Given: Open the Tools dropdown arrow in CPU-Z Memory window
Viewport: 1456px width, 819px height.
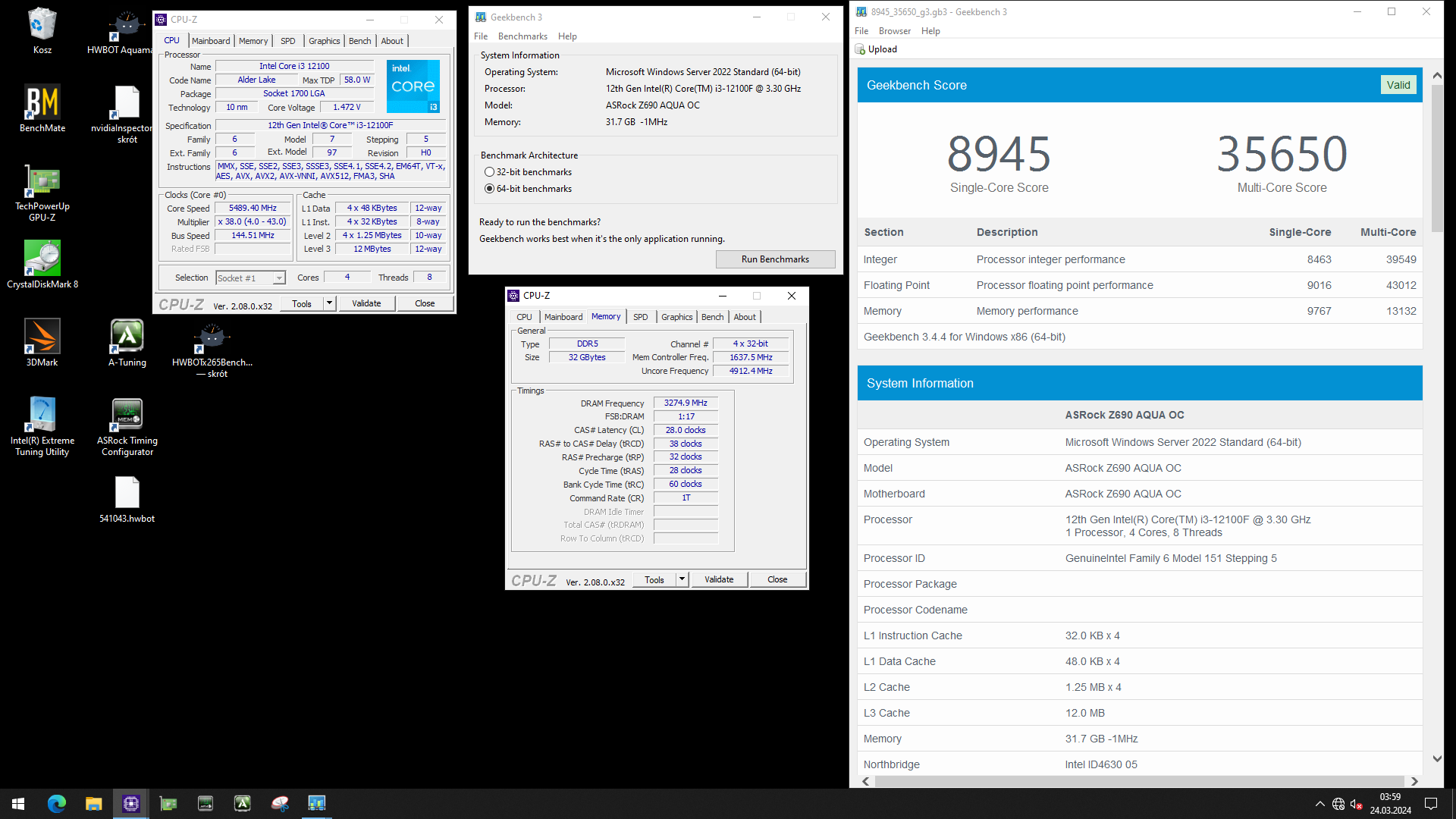Looking at the screenshot, I should (x=682, y=579).
